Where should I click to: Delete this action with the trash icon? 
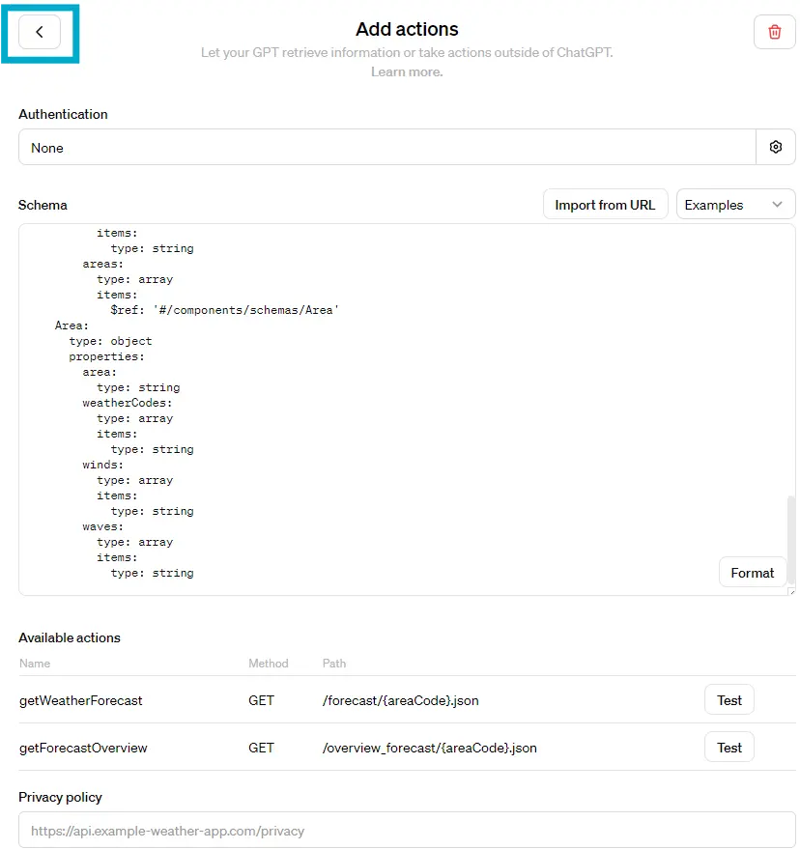(x=774, y=32)
